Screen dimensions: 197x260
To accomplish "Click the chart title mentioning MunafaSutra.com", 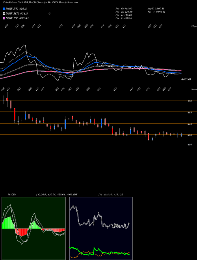I will click(x=41, y=2).
